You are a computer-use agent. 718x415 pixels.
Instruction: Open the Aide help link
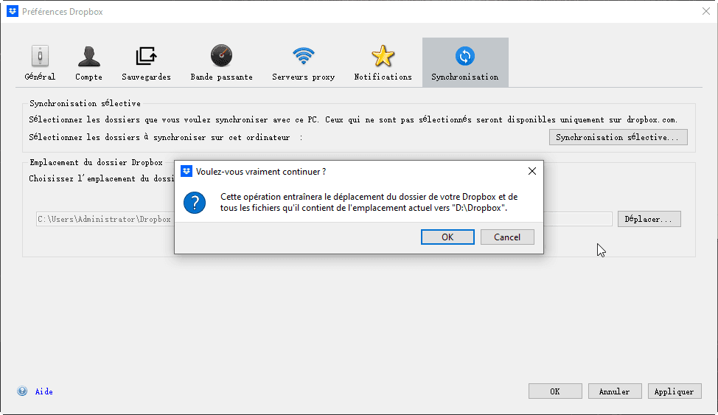coord(44,391)
